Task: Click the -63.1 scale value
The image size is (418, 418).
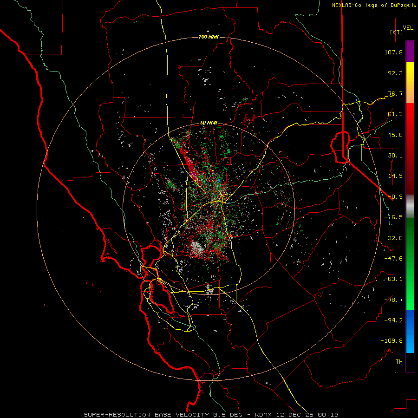Action: click(x=393, y=279)
